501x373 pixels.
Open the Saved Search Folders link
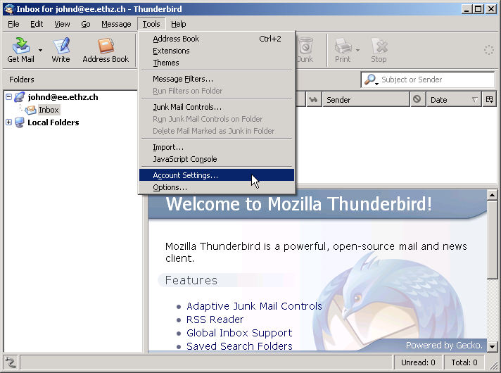tap(239, 346)
